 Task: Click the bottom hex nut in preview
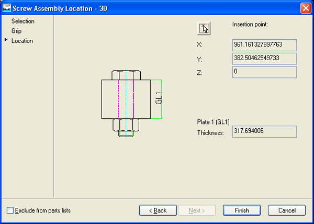tap(126, 125)
